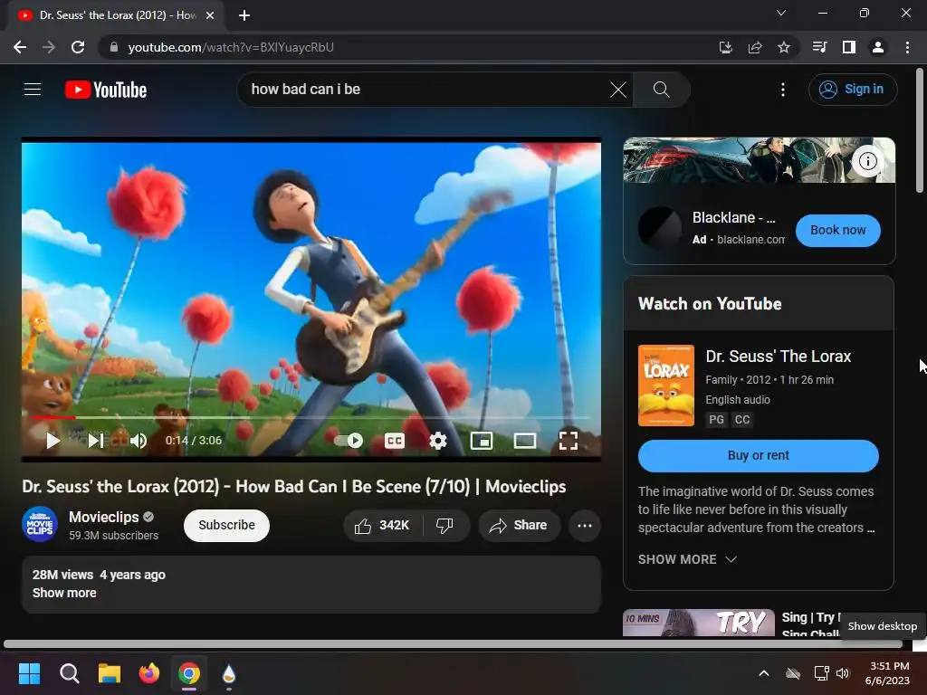Close the Lorax YouTube tab
Viewport: 927px width, 695px height.
[x=210, y=15]
